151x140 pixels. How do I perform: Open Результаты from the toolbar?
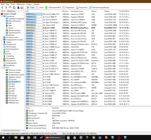coord(82,8)
